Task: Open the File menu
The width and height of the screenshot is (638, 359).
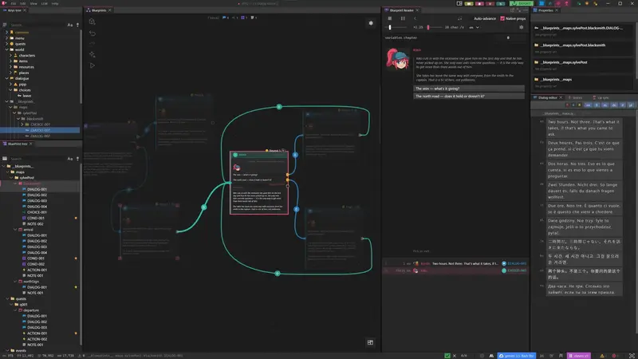Action: pyautogui.click(x=14, y=3)
